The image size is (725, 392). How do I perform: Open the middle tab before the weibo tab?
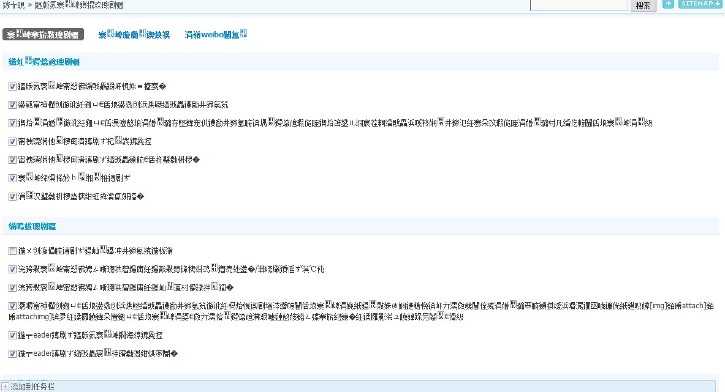click(x=134, y=35)
